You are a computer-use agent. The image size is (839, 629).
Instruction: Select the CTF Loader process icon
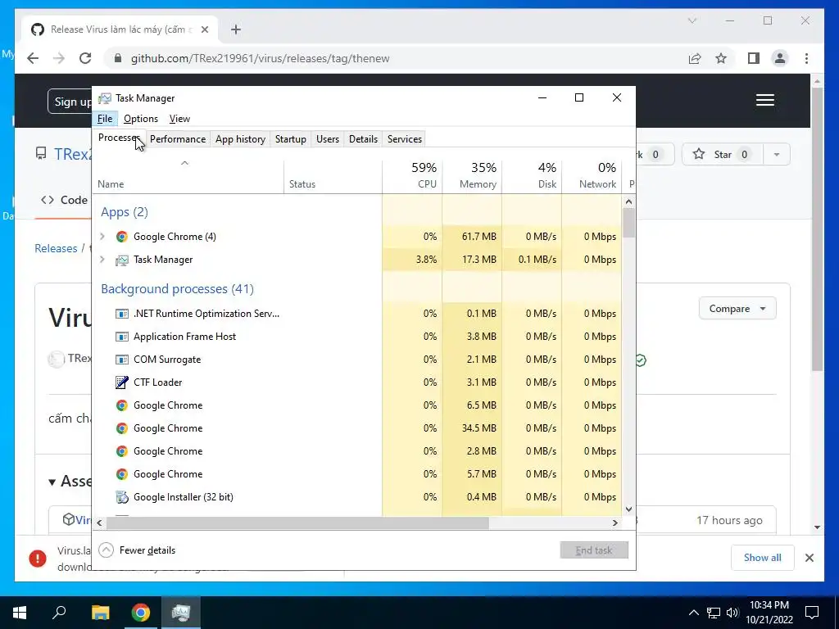(122, 382)
